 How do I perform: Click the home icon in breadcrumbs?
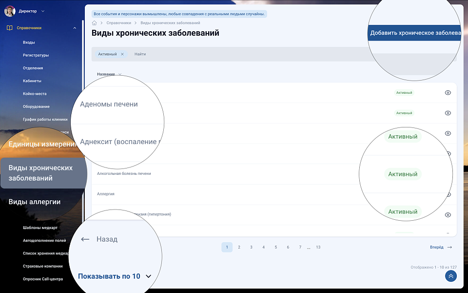94,23
